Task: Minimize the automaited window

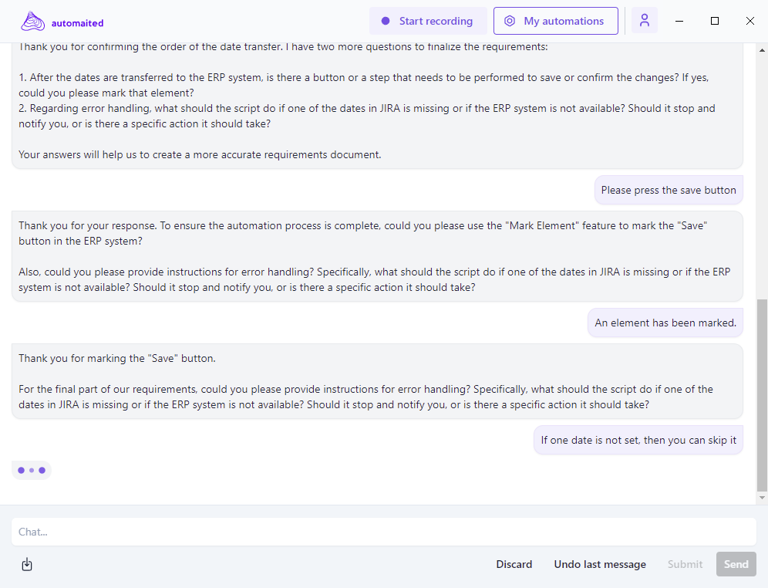Action: (x=679, y=22)
